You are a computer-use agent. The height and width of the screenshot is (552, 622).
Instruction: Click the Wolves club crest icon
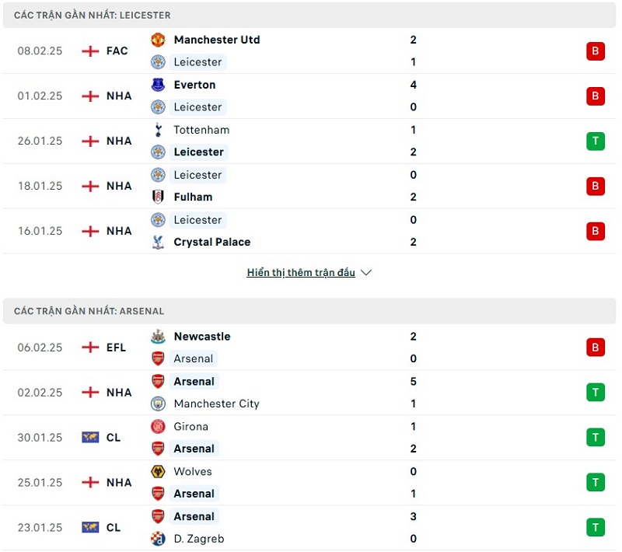tap(158, 472)
